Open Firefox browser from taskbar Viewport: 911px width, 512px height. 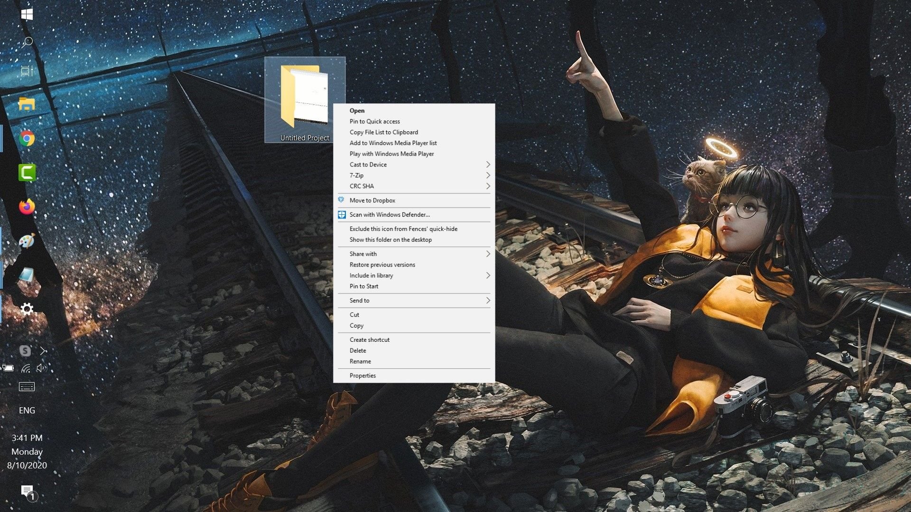point(27,207)
